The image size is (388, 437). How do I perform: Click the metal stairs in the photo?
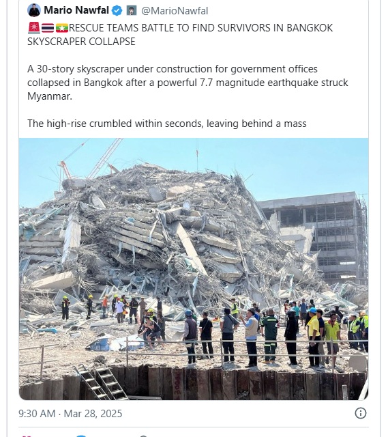[100, 382]
